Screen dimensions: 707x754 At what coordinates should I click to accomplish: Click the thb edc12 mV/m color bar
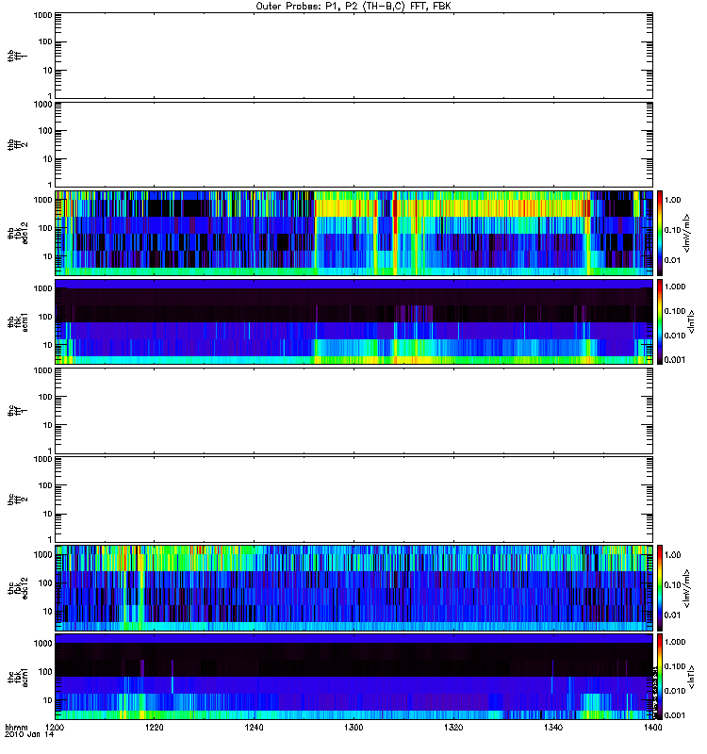[x=660, y=233]
